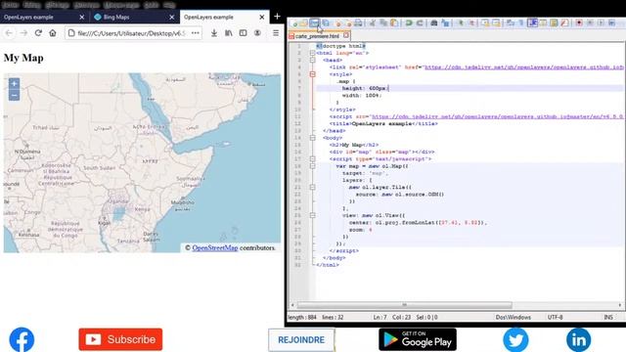Click the Zoom In icon in Notepad++ toolbar

click(461, 23)
